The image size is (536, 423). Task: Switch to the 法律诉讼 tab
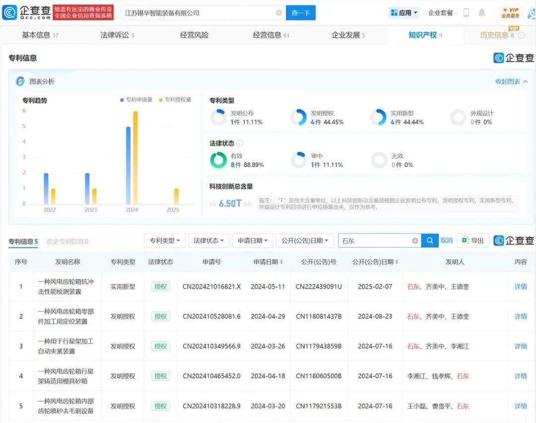(117, 35)
